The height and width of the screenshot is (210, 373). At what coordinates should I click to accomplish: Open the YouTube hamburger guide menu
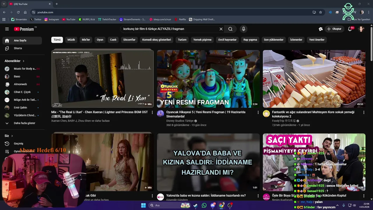(7, 29)
